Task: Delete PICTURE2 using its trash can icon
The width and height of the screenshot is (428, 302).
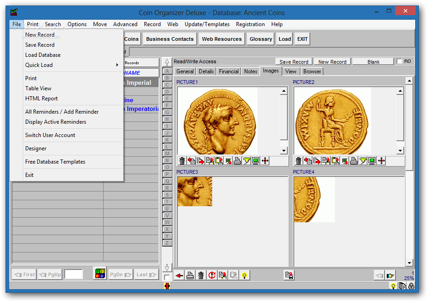Action: tap(299, 161)
